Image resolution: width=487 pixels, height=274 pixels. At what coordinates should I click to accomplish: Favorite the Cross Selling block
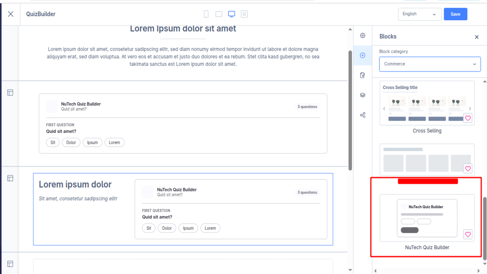coord(468,118)
